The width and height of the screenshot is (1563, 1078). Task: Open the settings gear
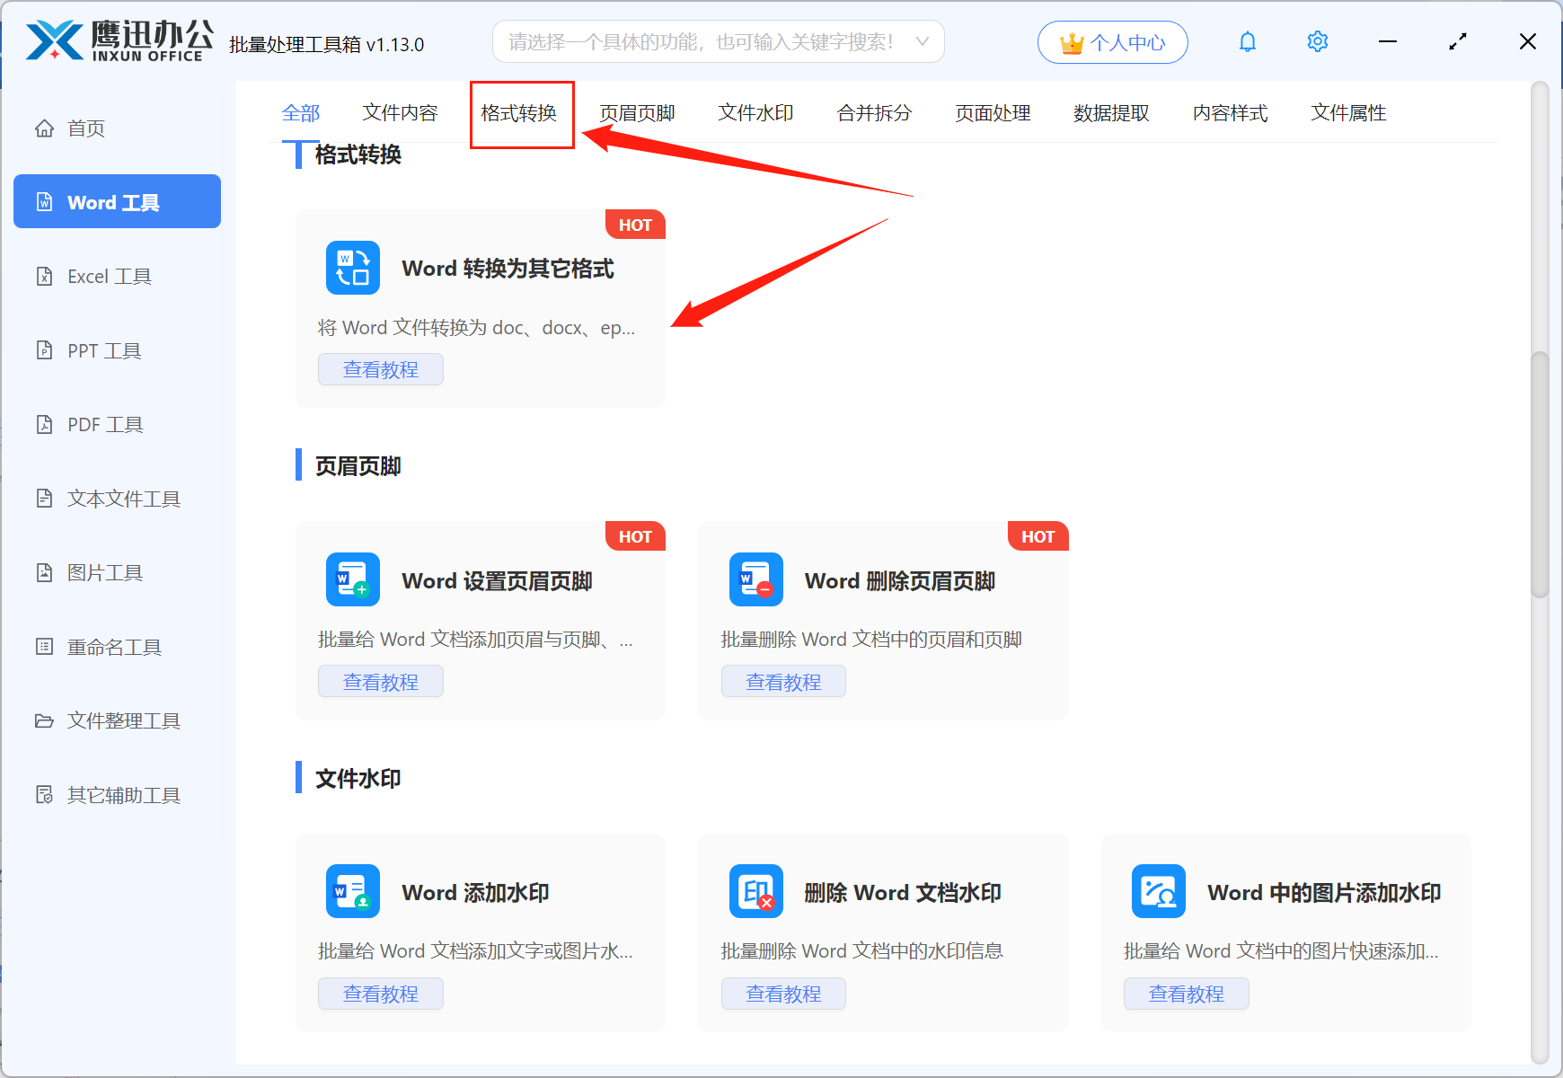pyautogui.click(x=1317, y=41)
